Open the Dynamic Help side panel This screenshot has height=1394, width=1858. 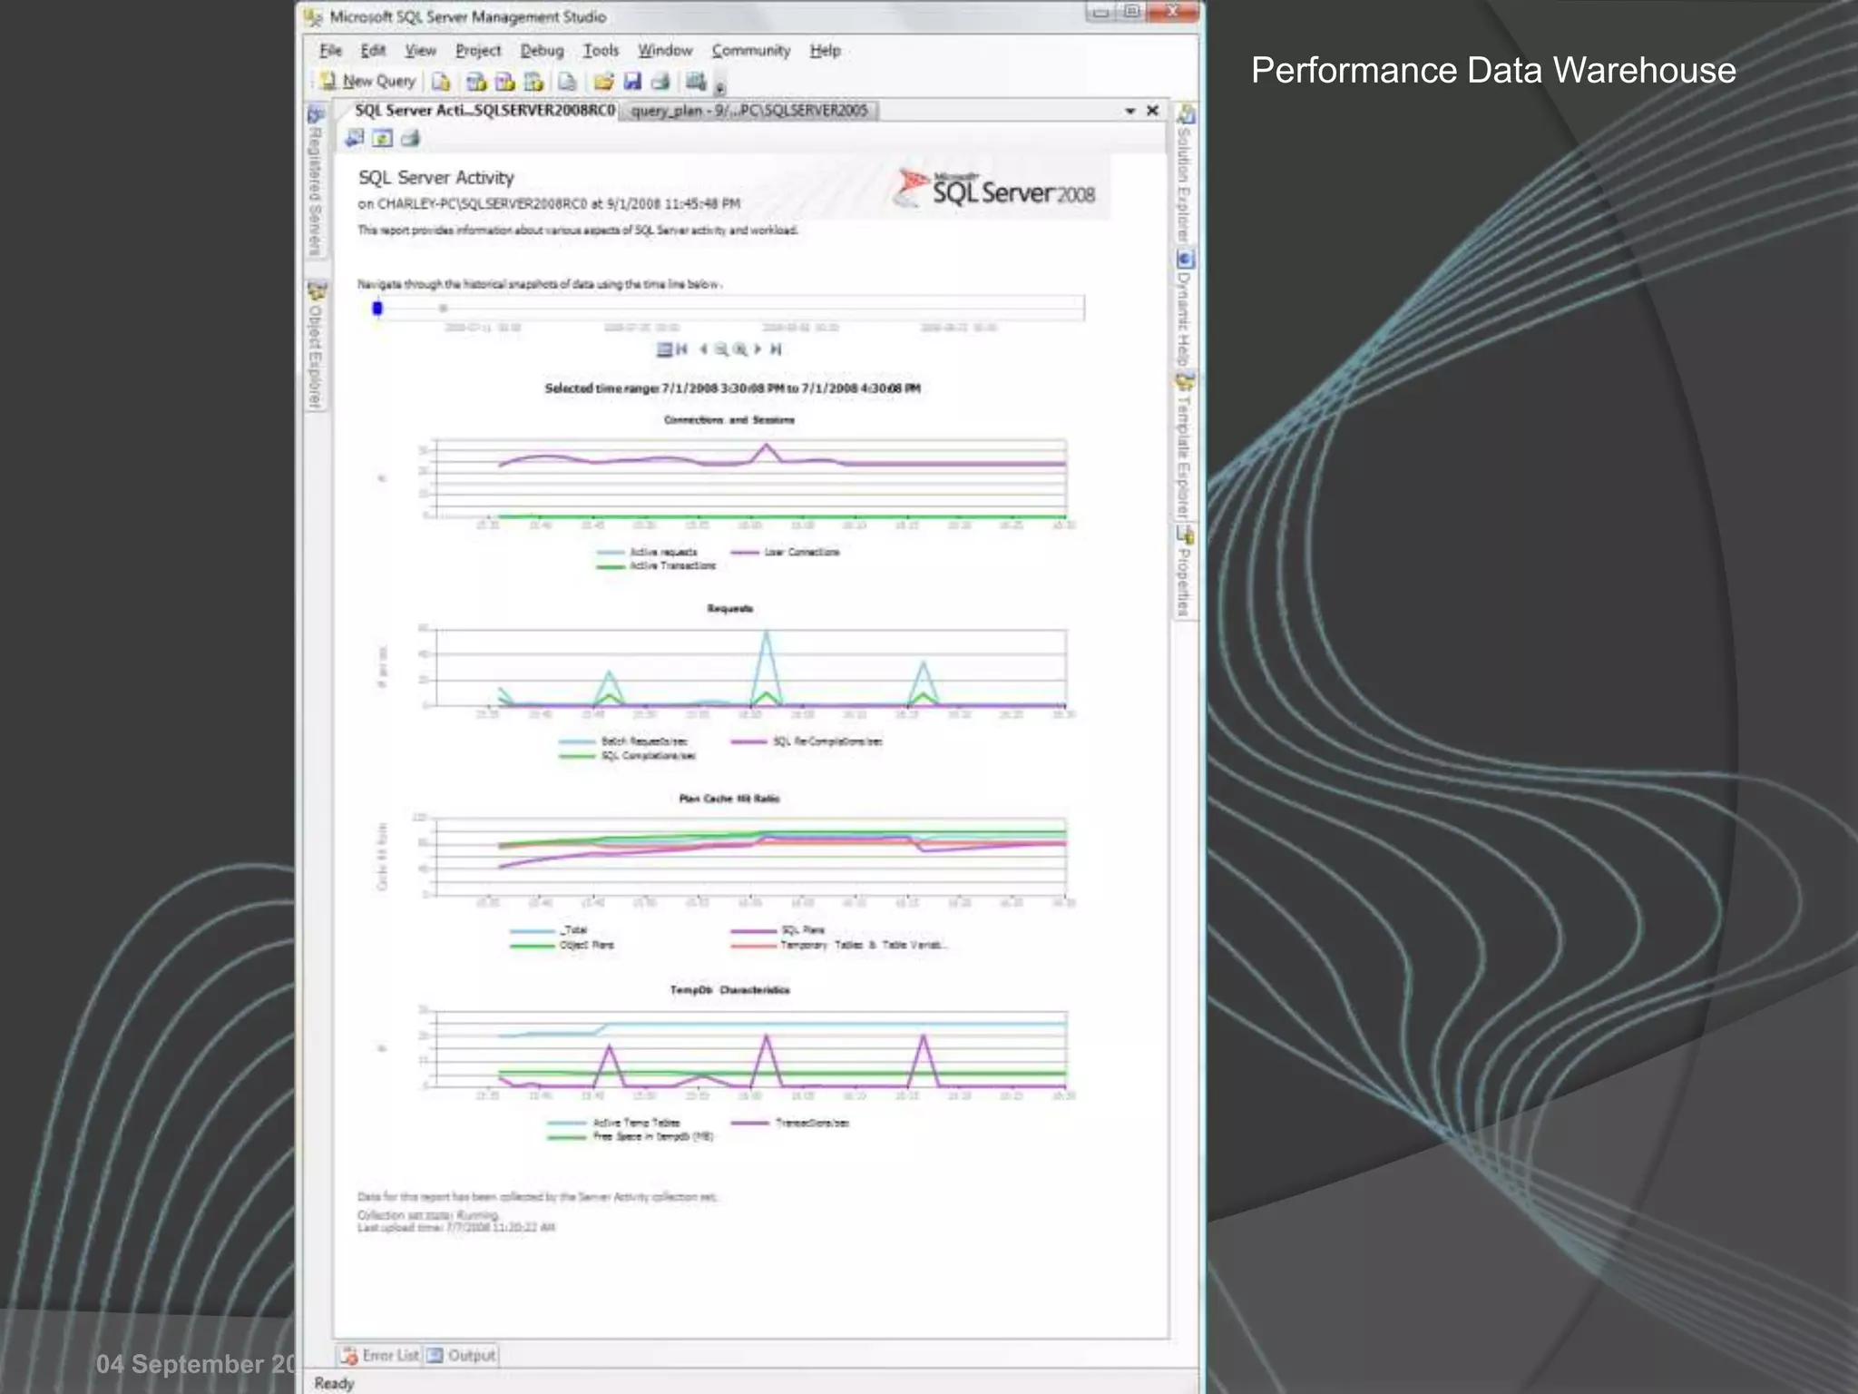(1185, 308)
